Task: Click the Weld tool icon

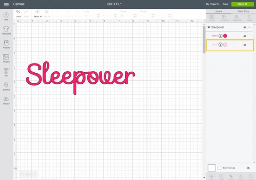Action: [x=221, y=177]
